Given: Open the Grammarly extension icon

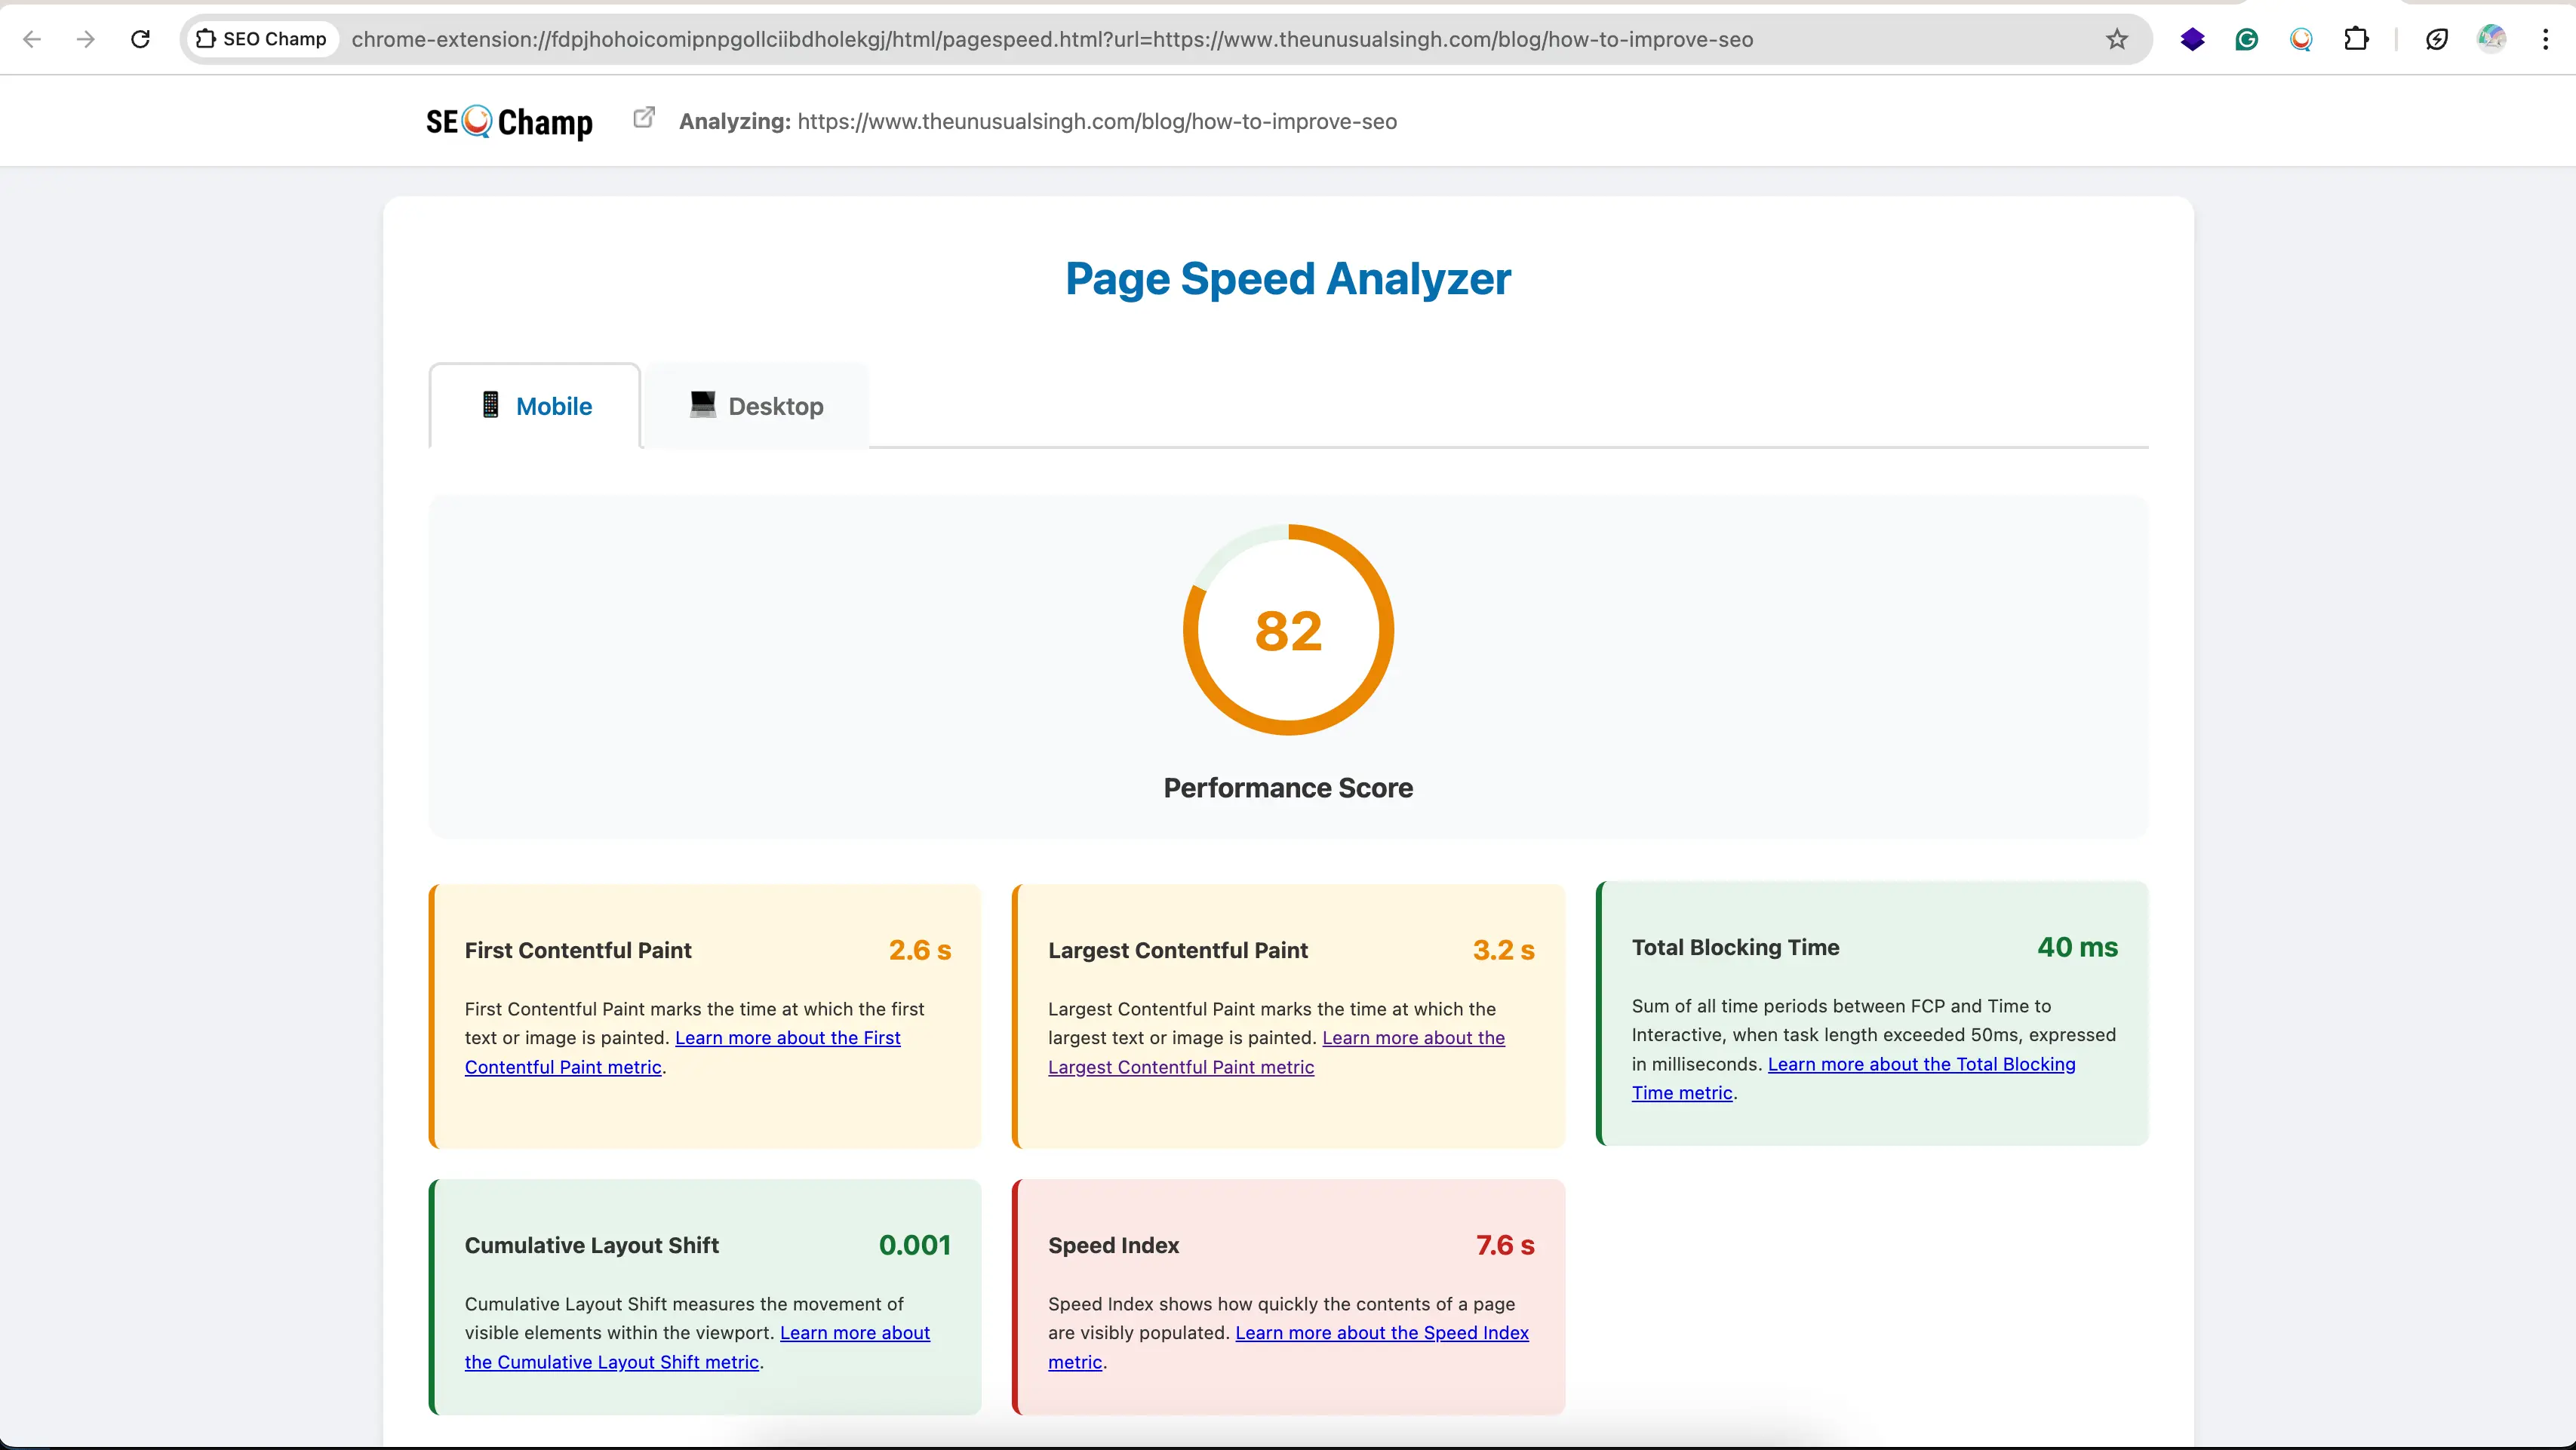Looking at the screenshot, I should [2246, 39].
